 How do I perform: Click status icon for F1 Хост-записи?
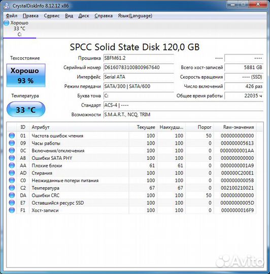[12, 210]
